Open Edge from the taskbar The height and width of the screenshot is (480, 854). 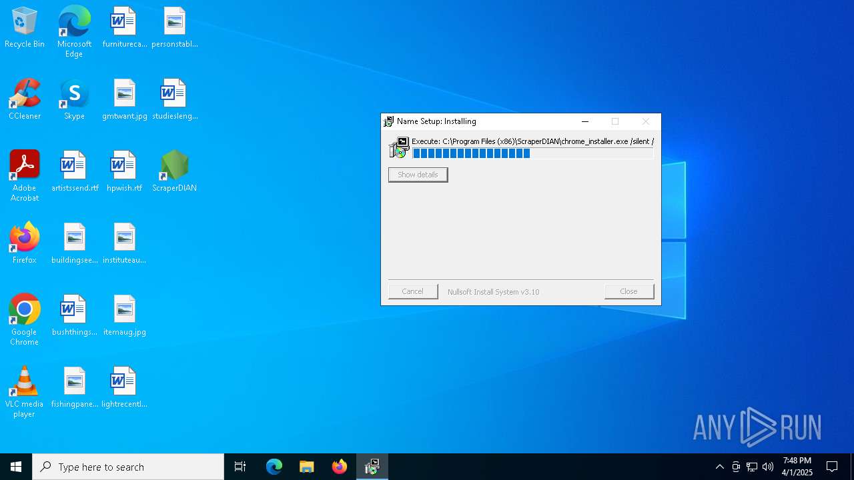click(x=274, y=467)
